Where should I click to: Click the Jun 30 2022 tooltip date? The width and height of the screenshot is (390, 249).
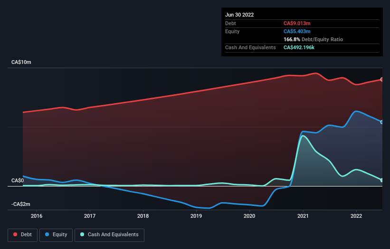click(239, 15)
